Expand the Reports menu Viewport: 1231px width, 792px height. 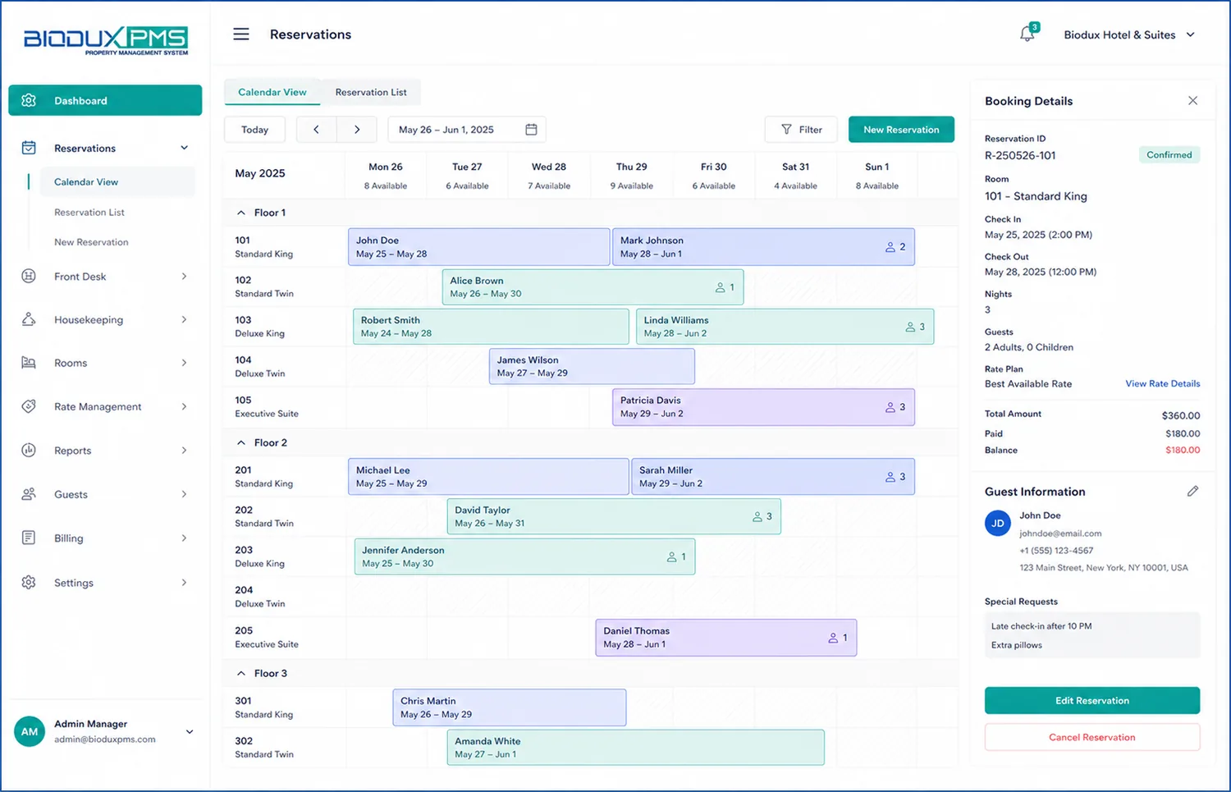click(184, 450)
